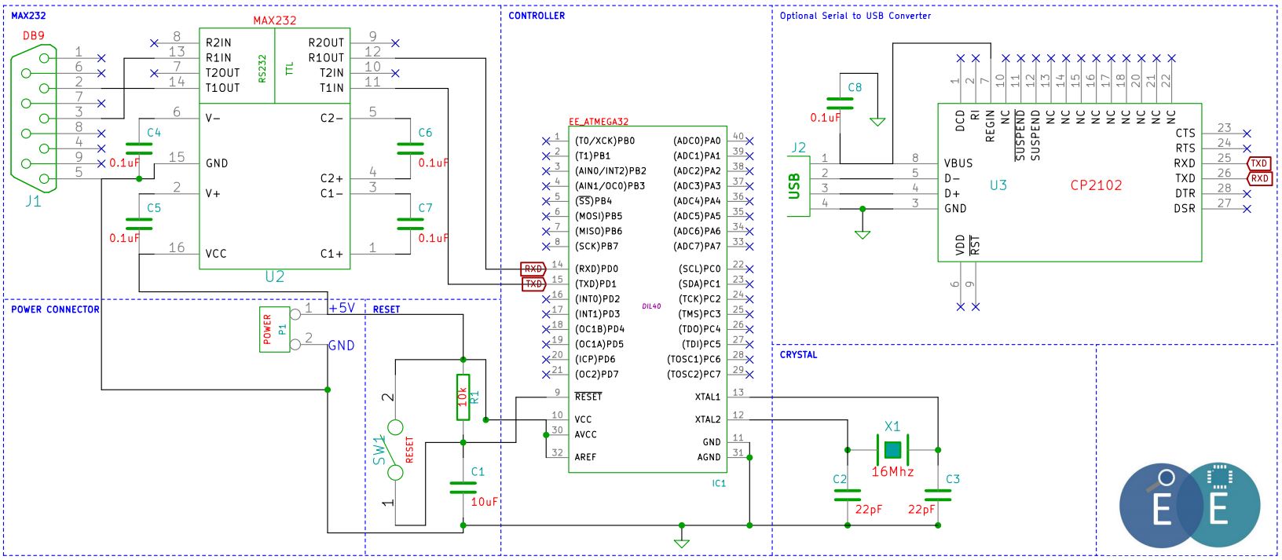Click the no-connect X on R2IN pin 8
Viewport: 1282px width, 560px height.
pyautogui.click(x=154, y=43)
